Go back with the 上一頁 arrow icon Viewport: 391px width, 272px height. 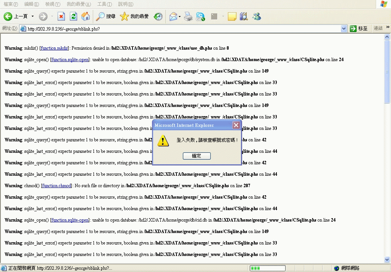tap(8, 16)
